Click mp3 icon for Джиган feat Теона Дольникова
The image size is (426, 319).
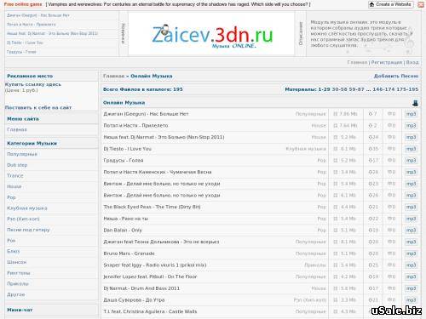point(411,242)
